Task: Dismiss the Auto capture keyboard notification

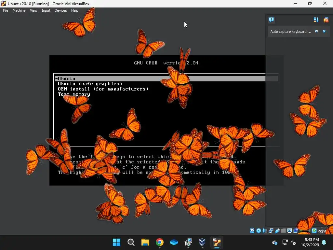Action: 324,31
